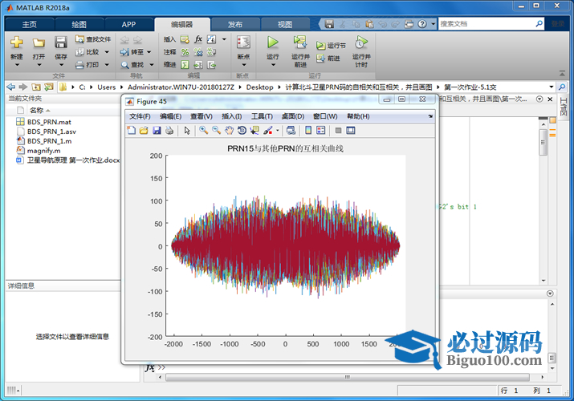The image size is (574, 401).
Task: Switch to the 发布 (Publish) tab
Action: point(235,25)
